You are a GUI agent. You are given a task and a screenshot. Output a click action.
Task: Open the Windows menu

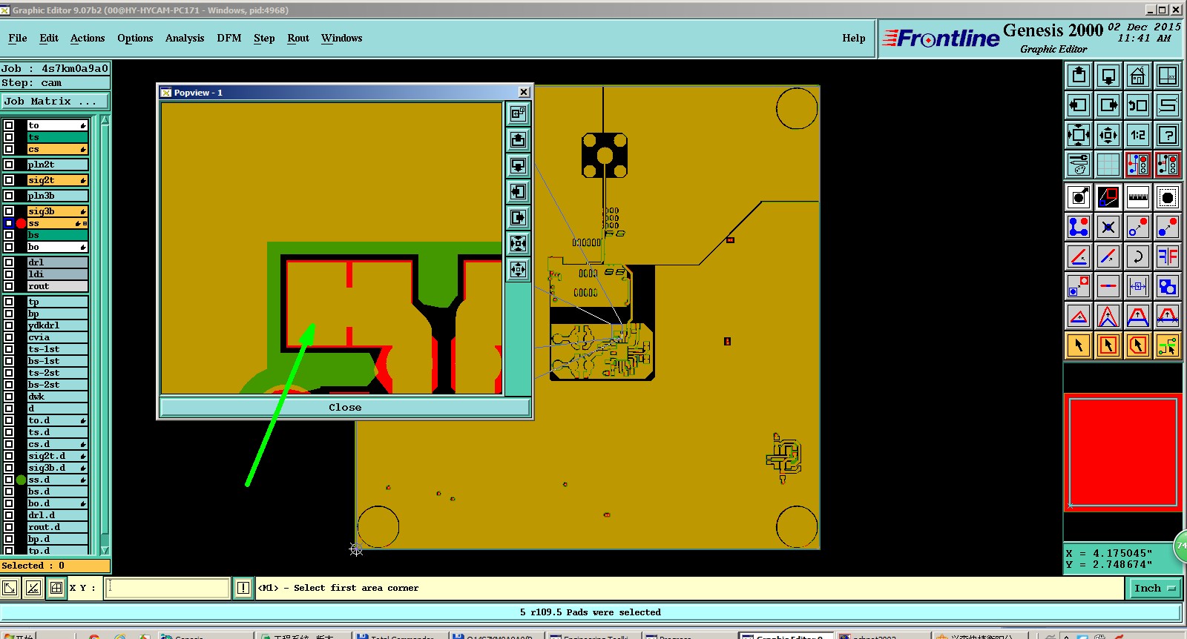click(342, 38)
